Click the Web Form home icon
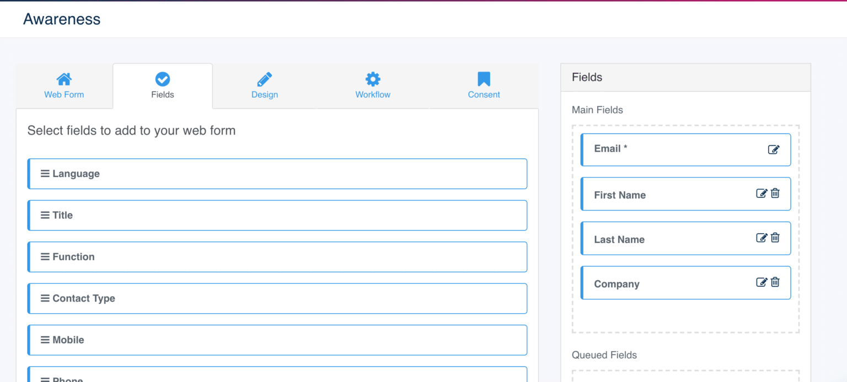The height and width of the screenshot is (382, 847). click(x=64, y=78)
